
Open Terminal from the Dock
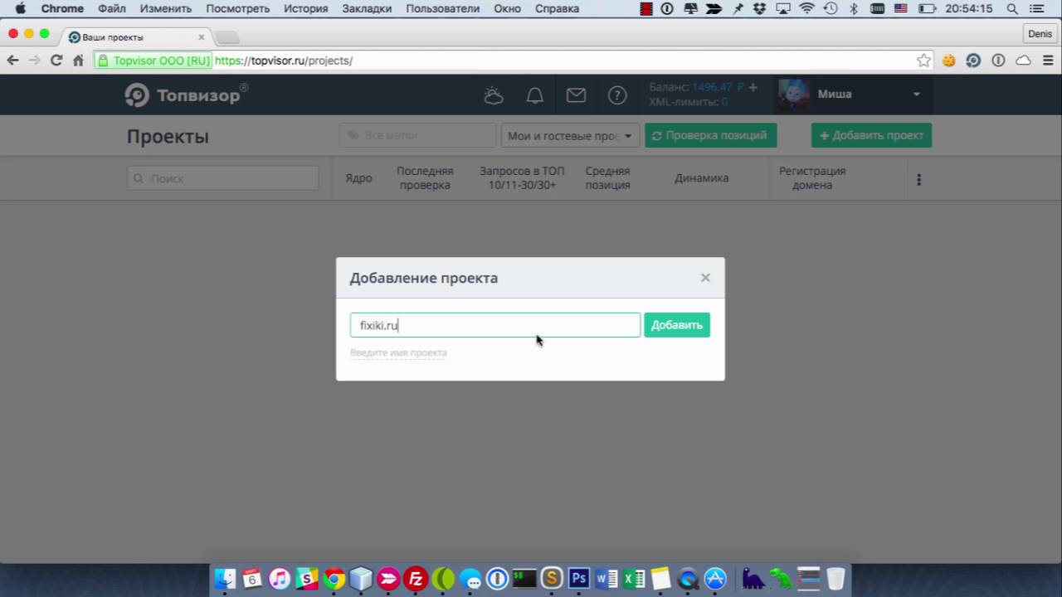point(524,579)
